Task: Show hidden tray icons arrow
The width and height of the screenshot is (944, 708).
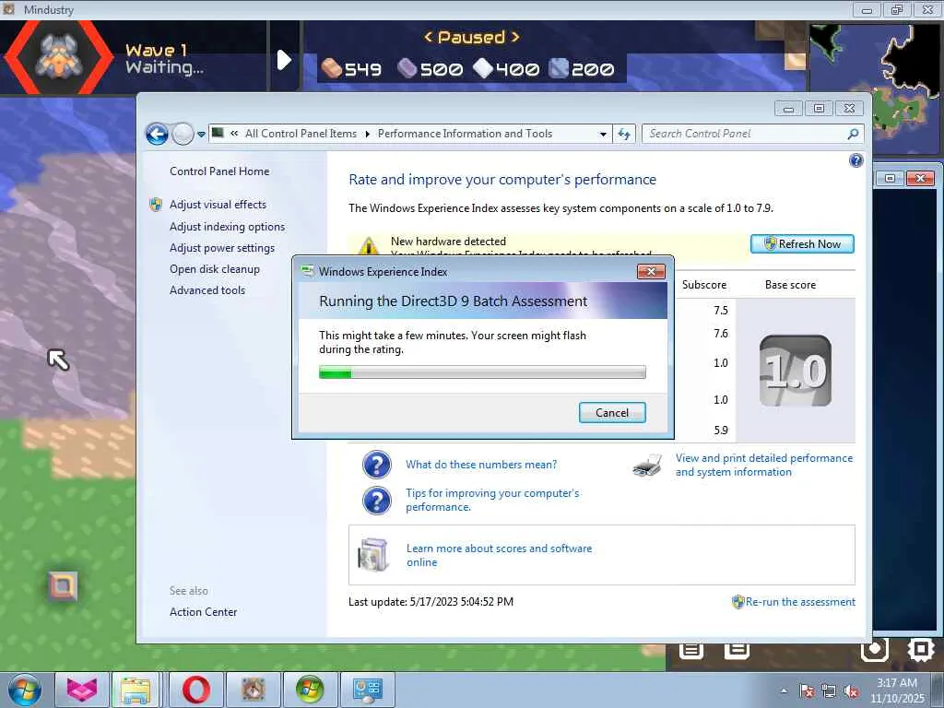Action: [x=784, y=690]
